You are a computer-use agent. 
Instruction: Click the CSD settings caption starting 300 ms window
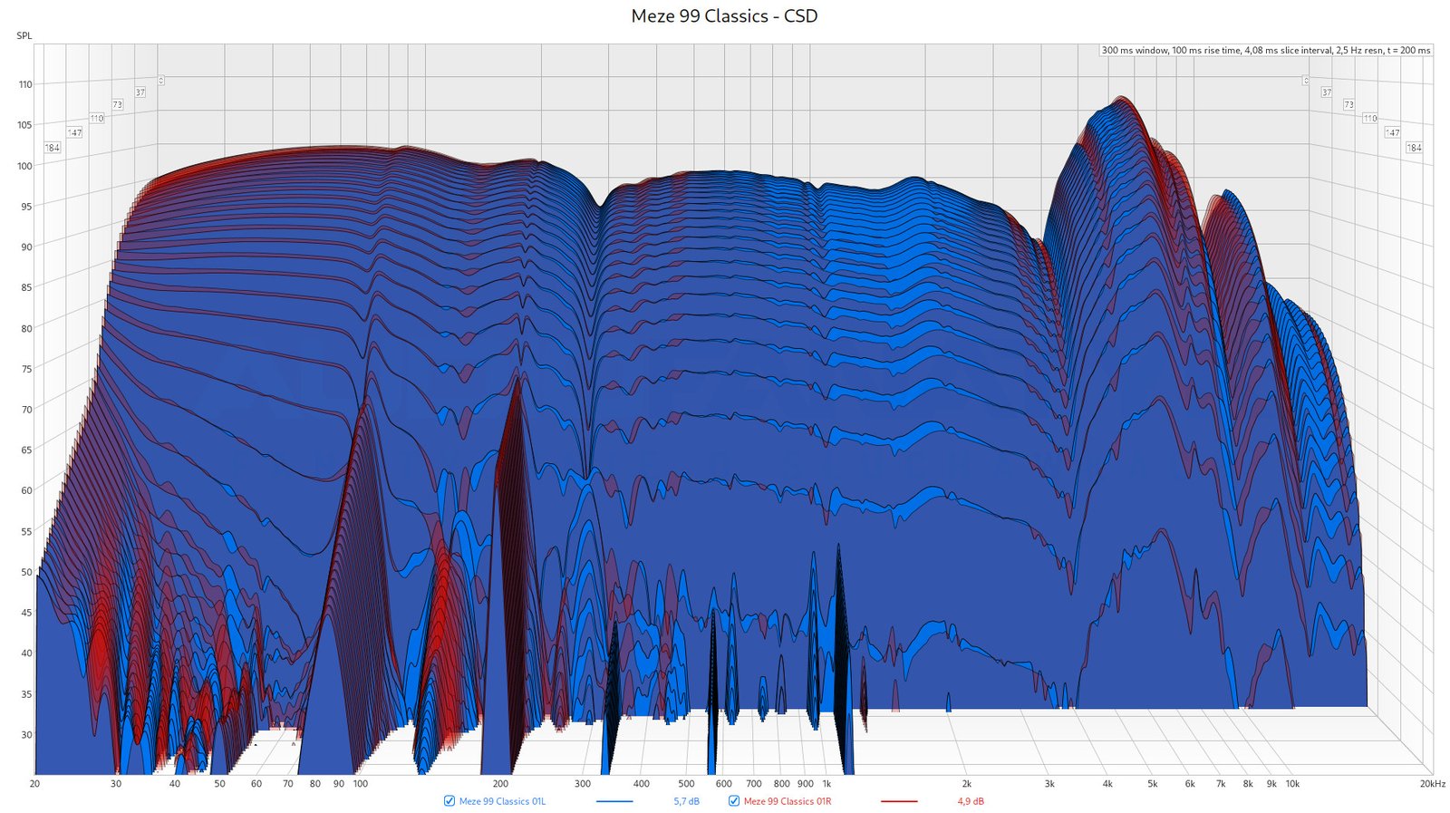pyautogui.click(x=1266, y=50)
